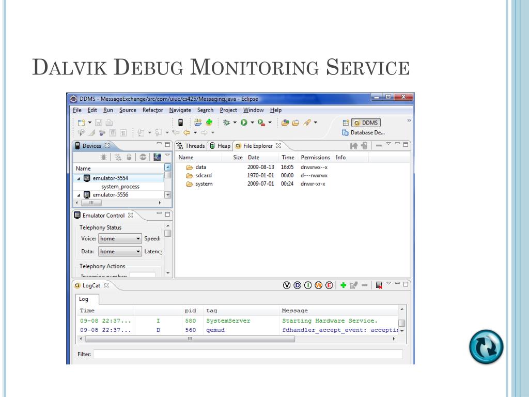Open the File menu
Image resolution: width=529 pixels, height=397 pixels.
click(77, 110)
